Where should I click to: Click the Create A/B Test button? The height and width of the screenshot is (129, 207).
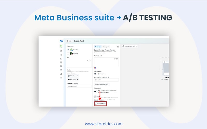pyautogui.click(x=100, y=103)
